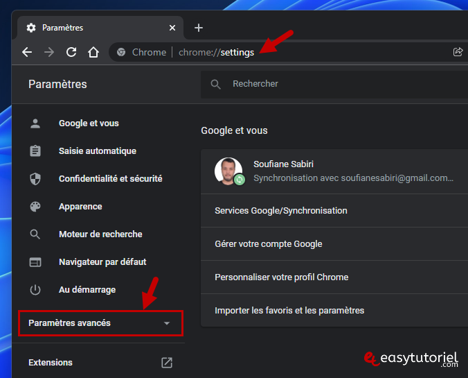The height and width of the screenshot is (378, 468).
Task: Share this page using the share icon
Action: 458,52
